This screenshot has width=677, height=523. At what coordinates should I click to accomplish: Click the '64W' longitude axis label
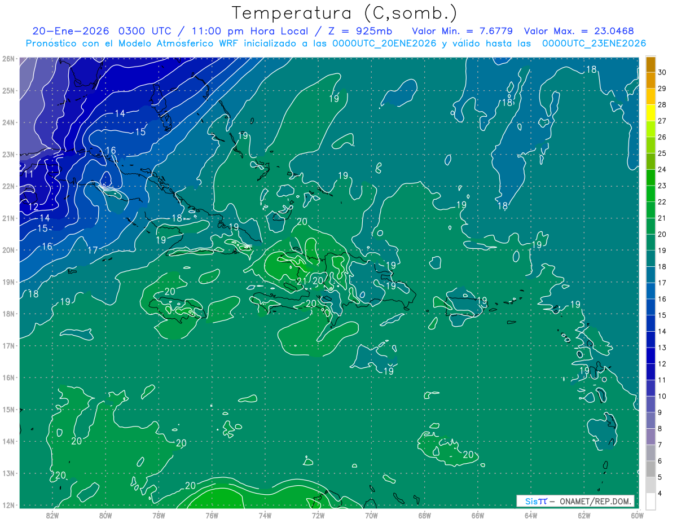pos(531,515)
